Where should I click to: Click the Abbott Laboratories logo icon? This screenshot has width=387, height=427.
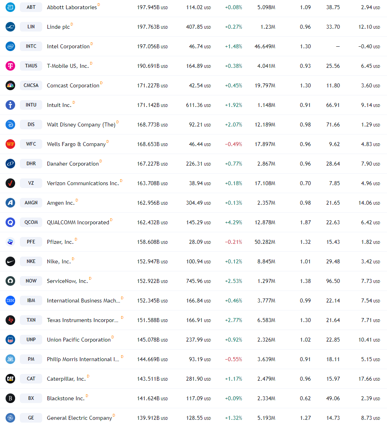point(10,7)
